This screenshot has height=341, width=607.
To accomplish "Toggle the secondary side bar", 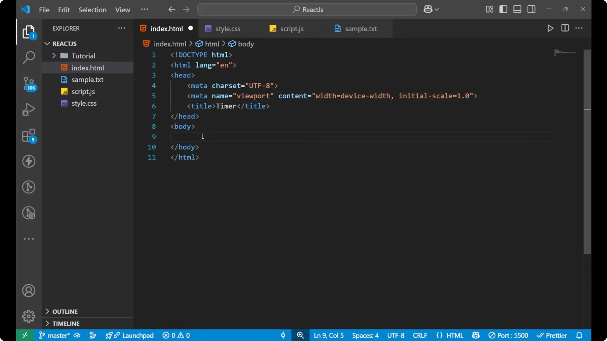I will pos(531,9).
